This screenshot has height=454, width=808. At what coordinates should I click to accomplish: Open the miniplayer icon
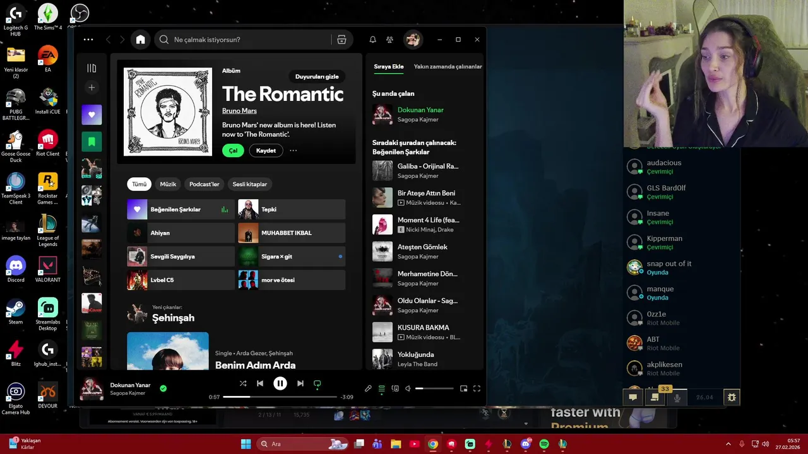pyautogui.click(x=463, y=388)
